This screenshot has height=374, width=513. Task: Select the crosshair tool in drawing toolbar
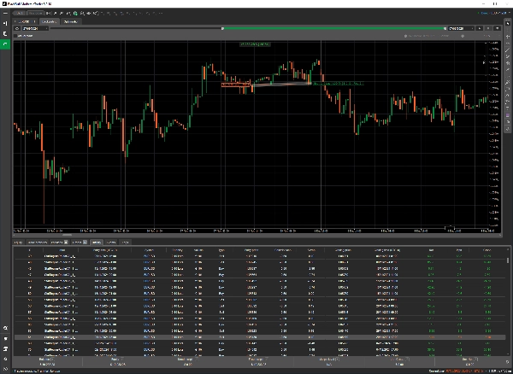[508, 36]
